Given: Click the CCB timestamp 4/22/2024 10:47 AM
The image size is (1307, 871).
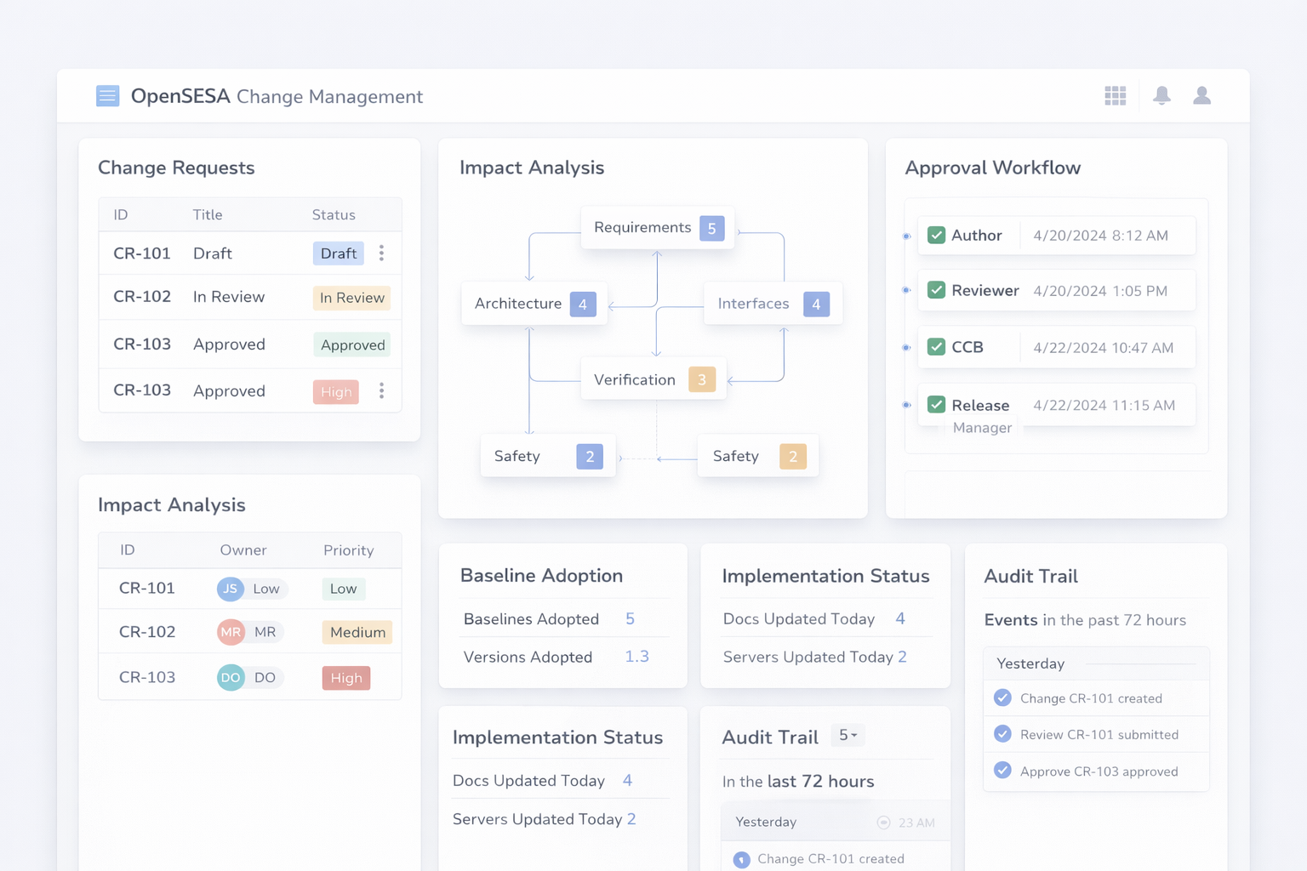Looking at the screenshot, I should click(x=1103, y=348).
